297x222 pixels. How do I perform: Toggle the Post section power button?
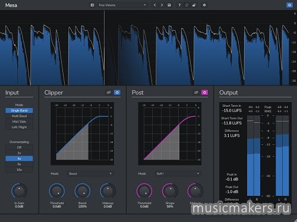(204, 93)
